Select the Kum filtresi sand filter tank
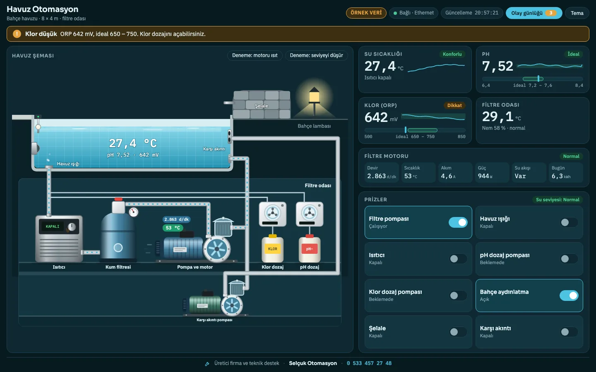596x372 pixels. click(x=118, y=230)
